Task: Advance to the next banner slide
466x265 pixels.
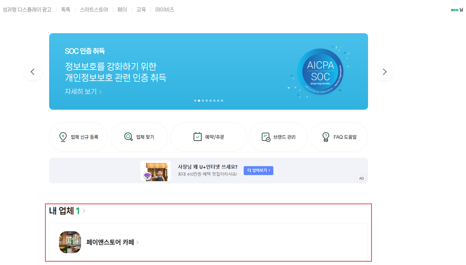Action: (384, 71)
